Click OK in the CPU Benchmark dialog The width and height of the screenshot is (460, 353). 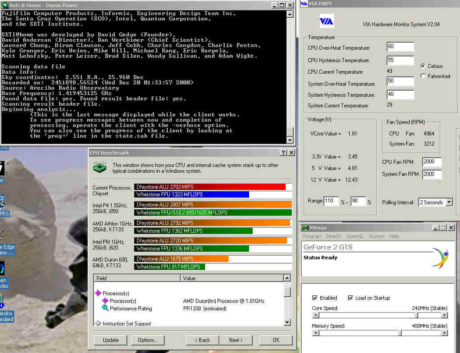[276, 340]
